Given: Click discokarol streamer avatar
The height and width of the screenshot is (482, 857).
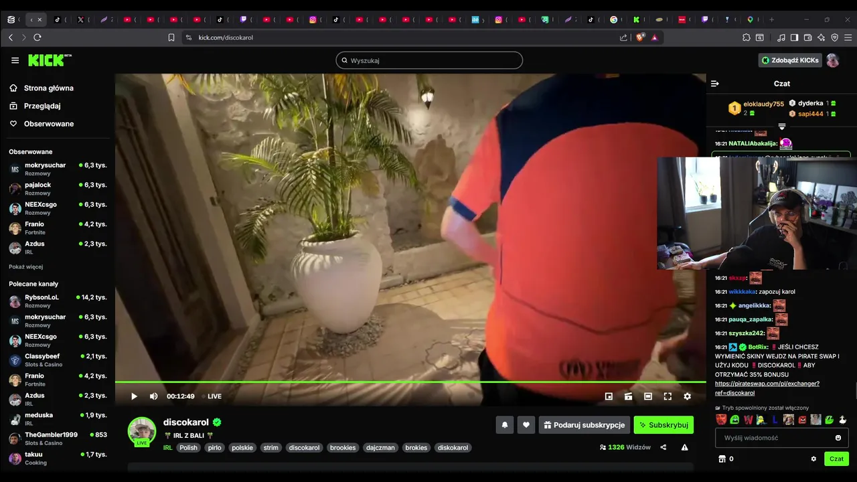Looking at the screenshot, I should (142, 431).
